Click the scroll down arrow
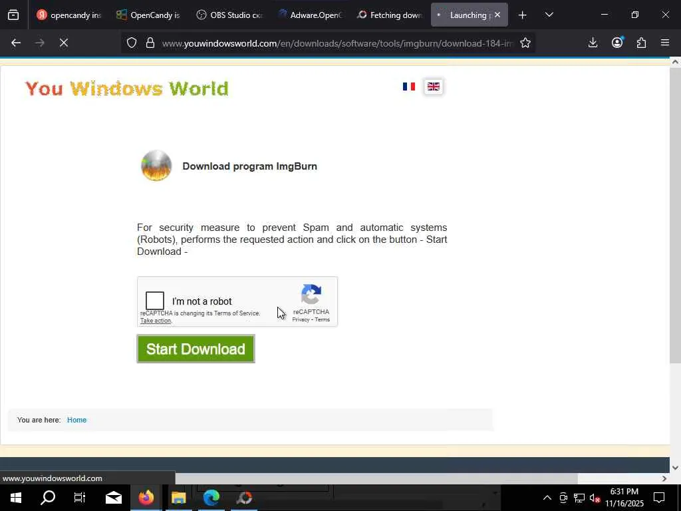The height and width of the screenshot is (511, 681). coord(675,468)
